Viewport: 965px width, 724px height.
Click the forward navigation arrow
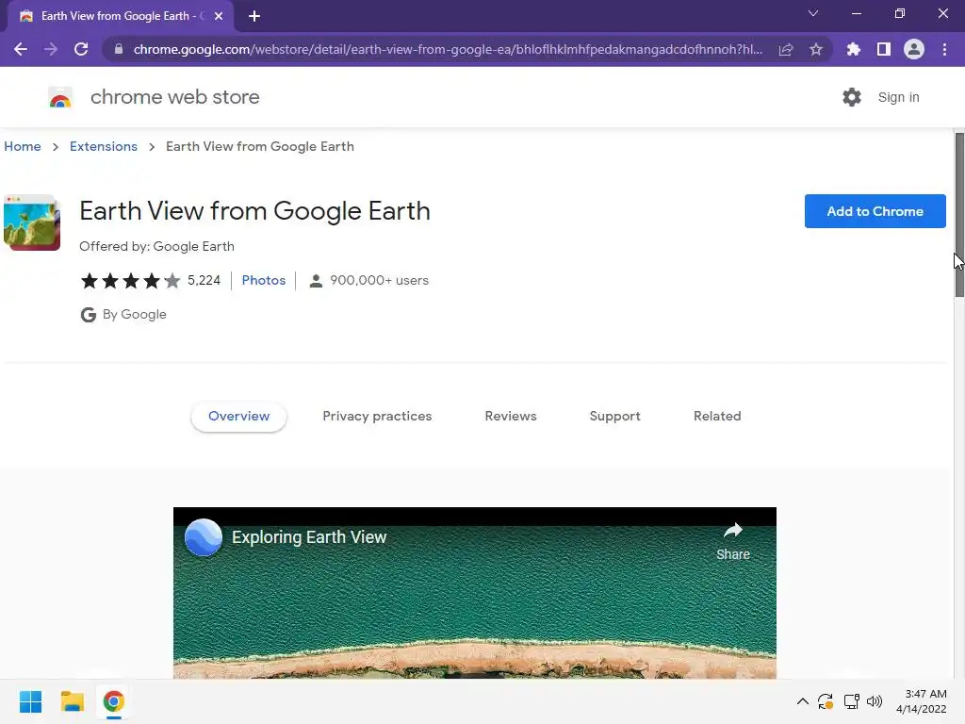coord(51,49)
